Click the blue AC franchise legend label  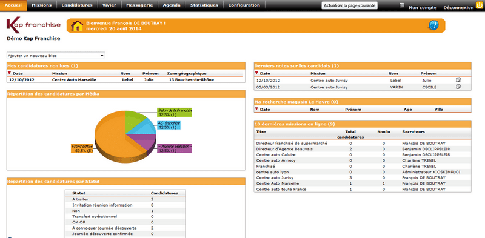click(169, 125)
